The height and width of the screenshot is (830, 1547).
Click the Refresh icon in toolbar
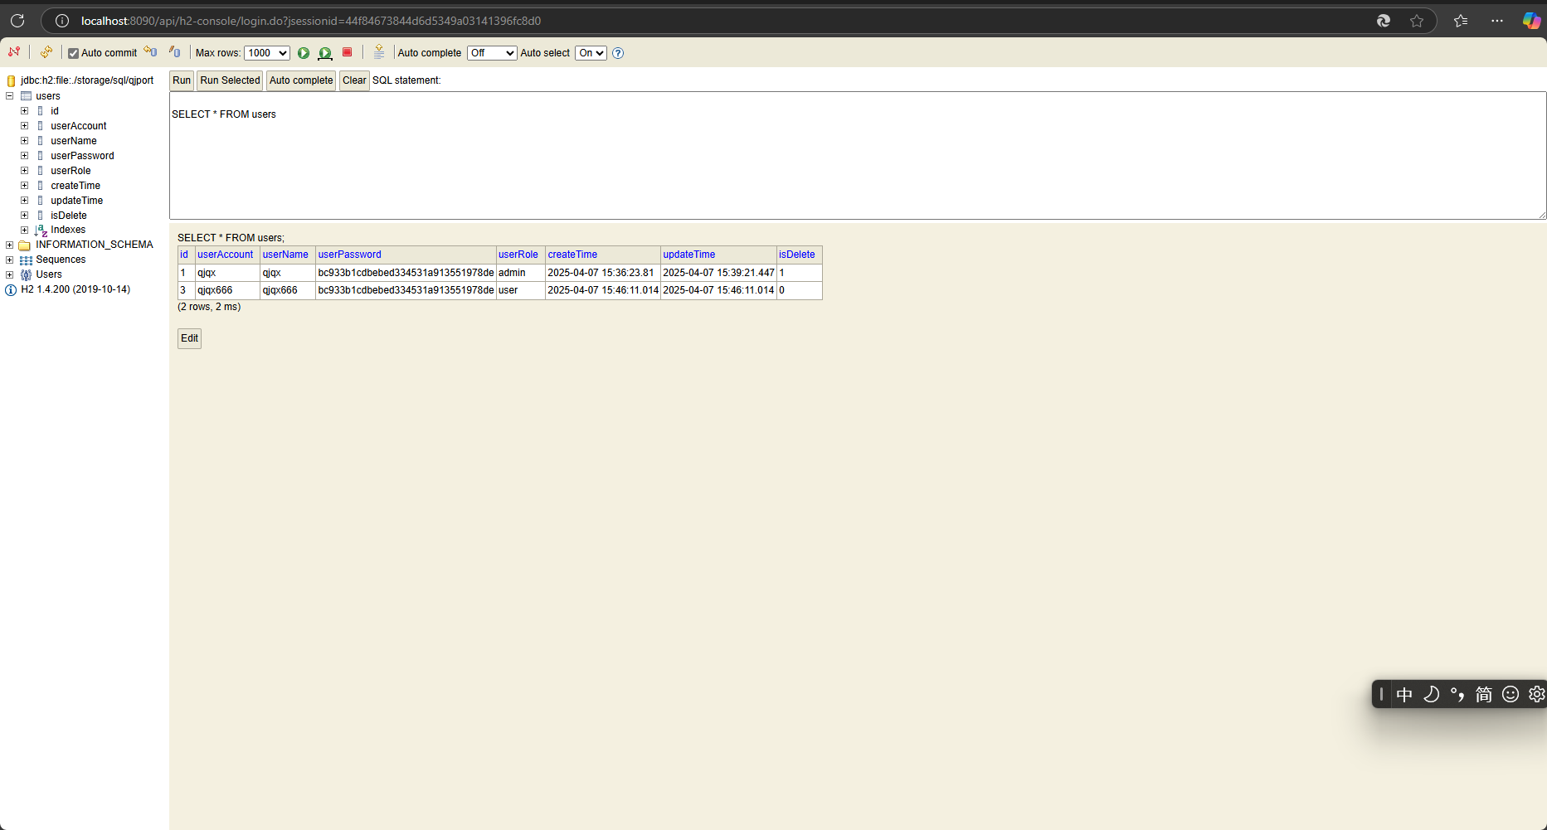[x=46, y=52]
